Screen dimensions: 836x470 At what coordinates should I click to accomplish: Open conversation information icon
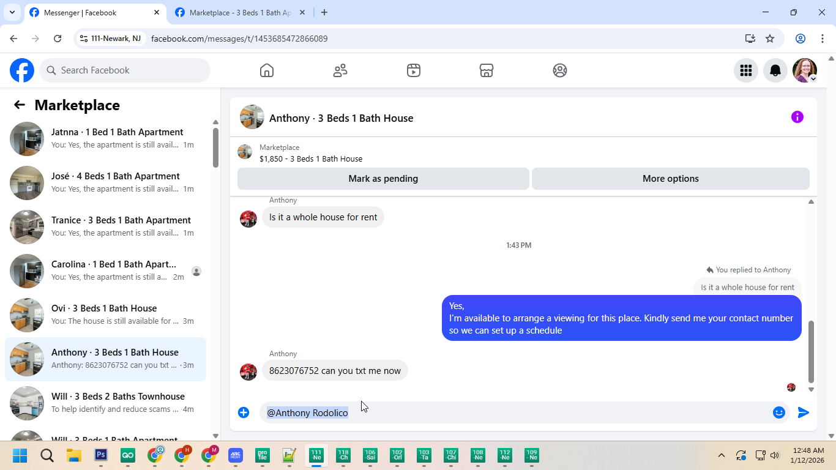[x=797, y=117]
